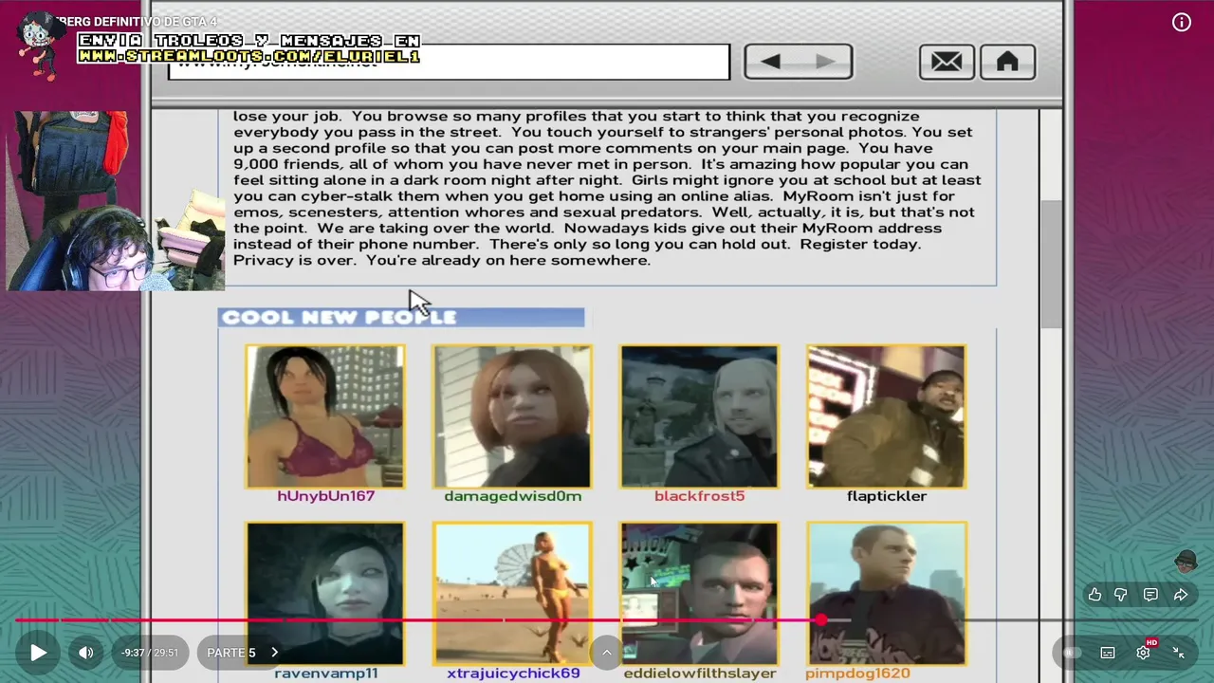Open the HD settings gear
This screenshot has width=1214, height=683.
coord(1144,652)
